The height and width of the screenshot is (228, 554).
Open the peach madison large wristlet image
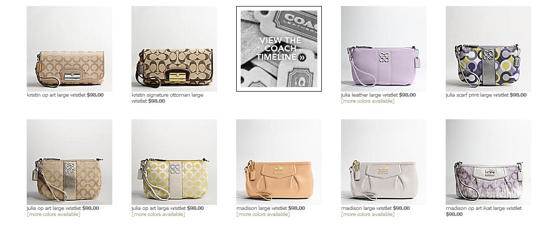coord(279,162)
